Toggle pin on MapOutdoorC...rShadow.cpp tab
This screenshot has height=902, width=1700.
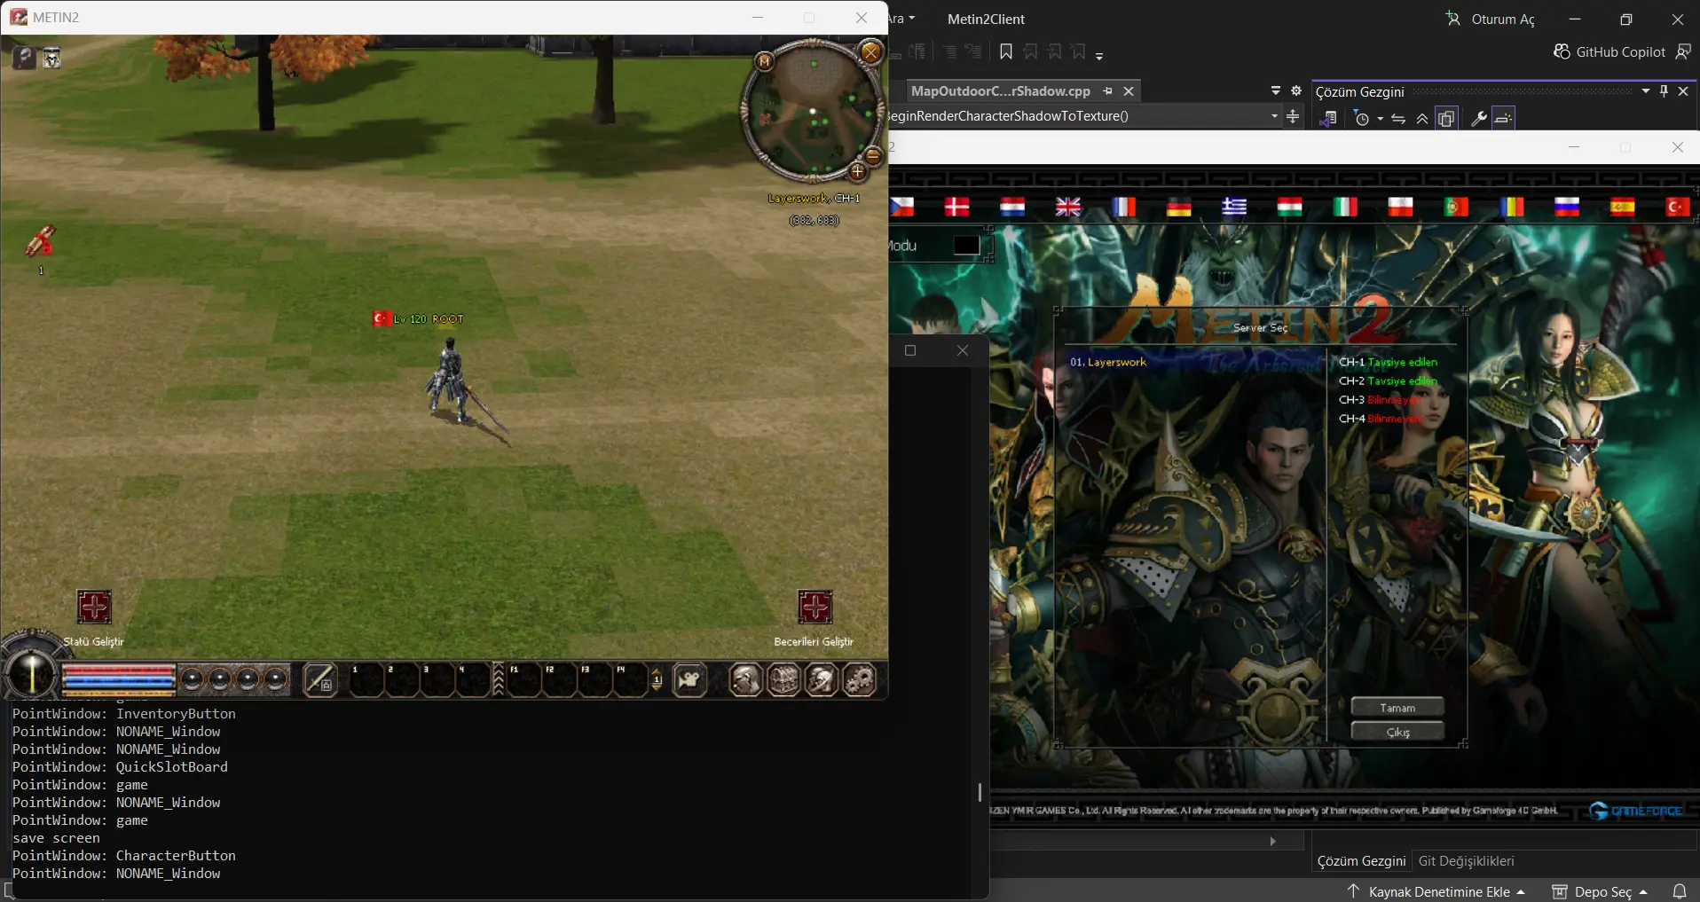click(x=1107, y=91)
